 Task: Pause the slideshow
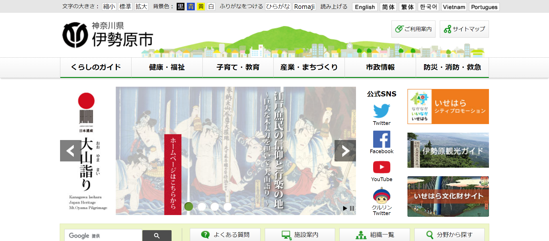tap(352, 208)
